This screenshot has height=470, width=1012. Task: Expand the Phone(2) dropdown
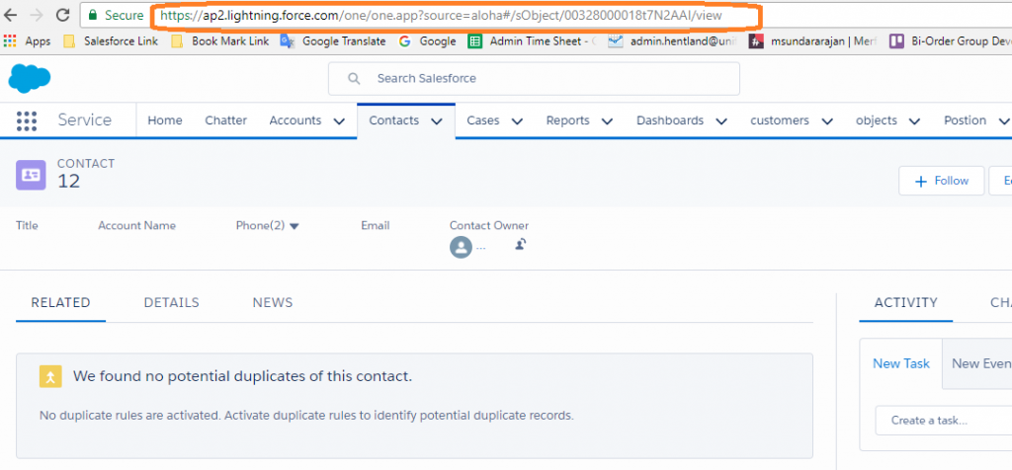(x=294, y=226)
